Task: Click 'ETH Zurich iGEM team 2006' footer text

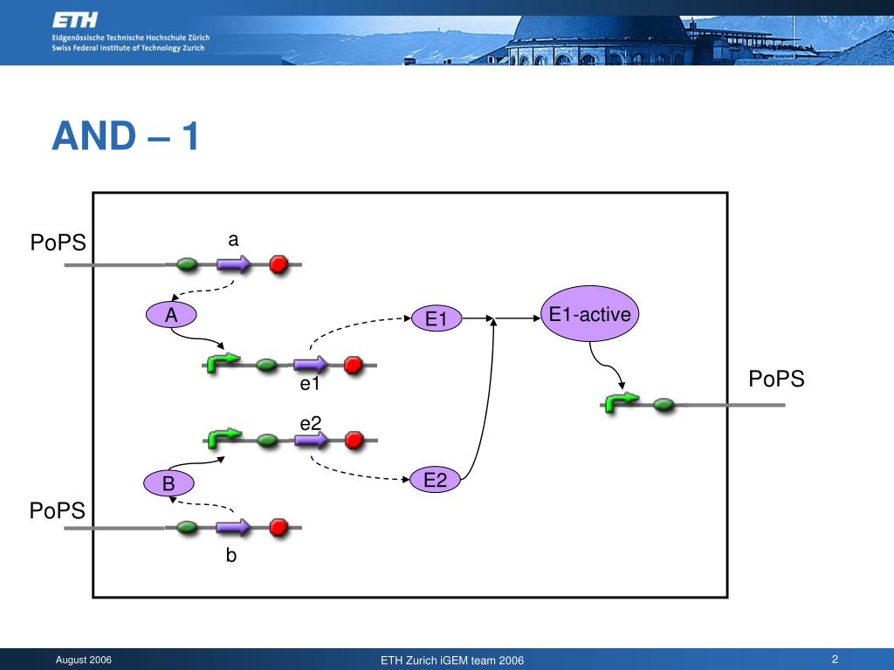Action: pos(452,660)
